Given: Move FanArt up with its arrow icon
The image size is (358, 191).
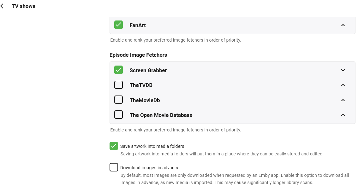Looking at the screenshot, I should click(343, 25).
